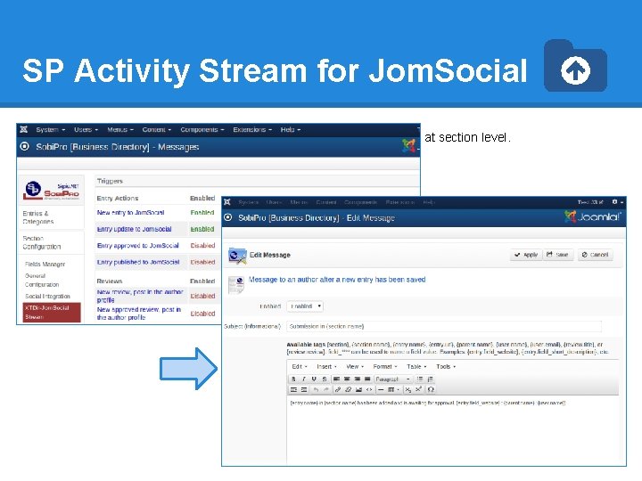Open the settings gear in Edit Message window
This screenshot has width=642, height=481.
[x=617, y=202]
